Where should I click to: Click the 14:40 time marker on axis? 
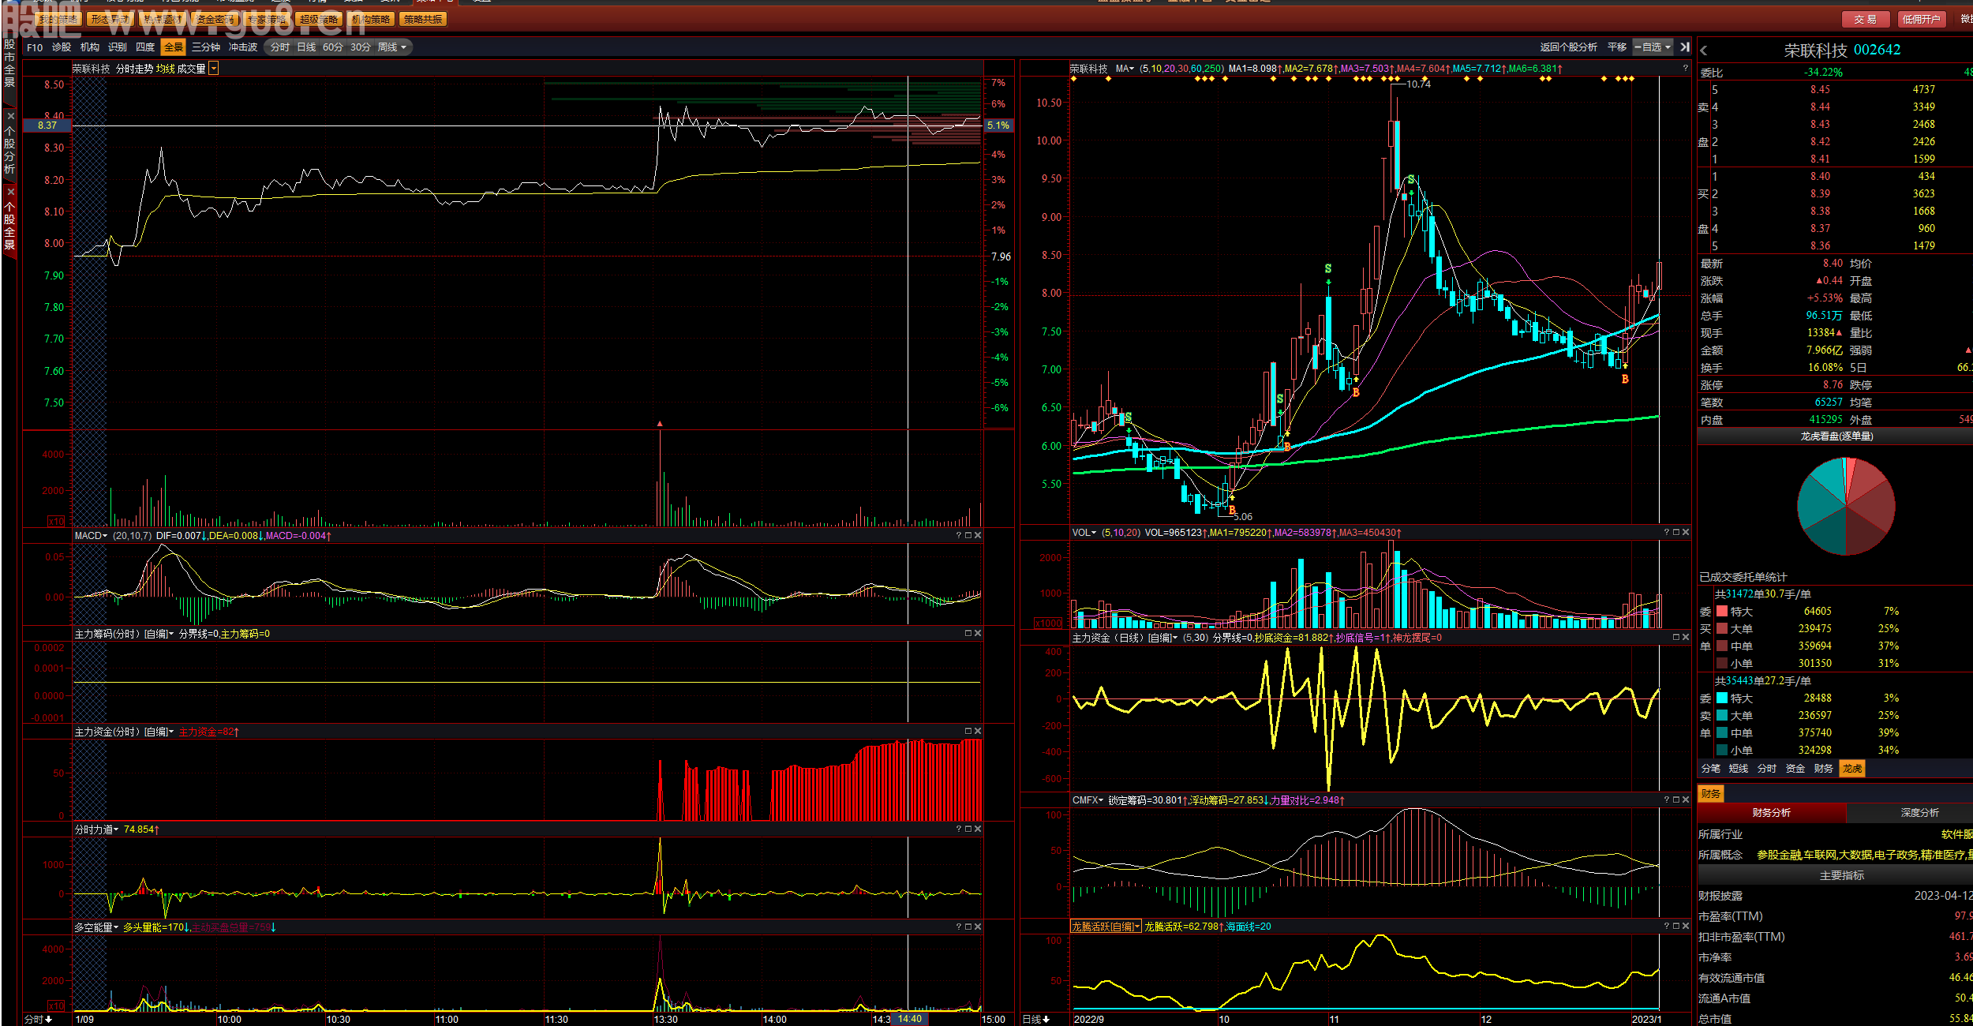coord(909,1019)
